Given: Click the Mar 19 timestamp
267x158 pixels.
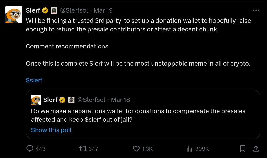Looking at the screenshot, I should 103,10.
